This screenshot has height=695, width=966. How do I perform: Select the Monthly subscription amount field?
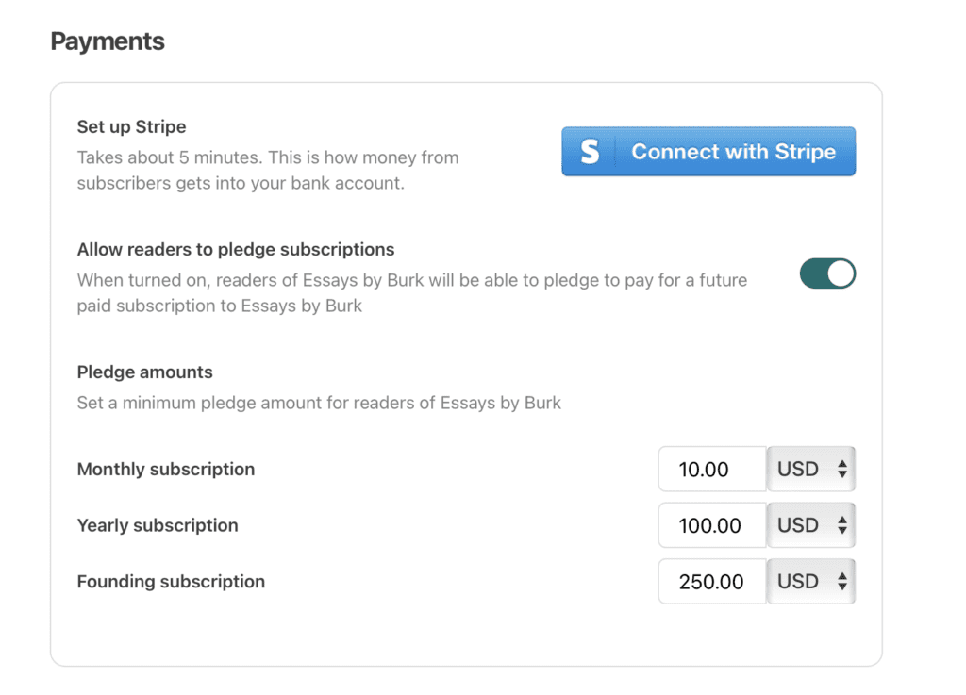coord(711,469)
